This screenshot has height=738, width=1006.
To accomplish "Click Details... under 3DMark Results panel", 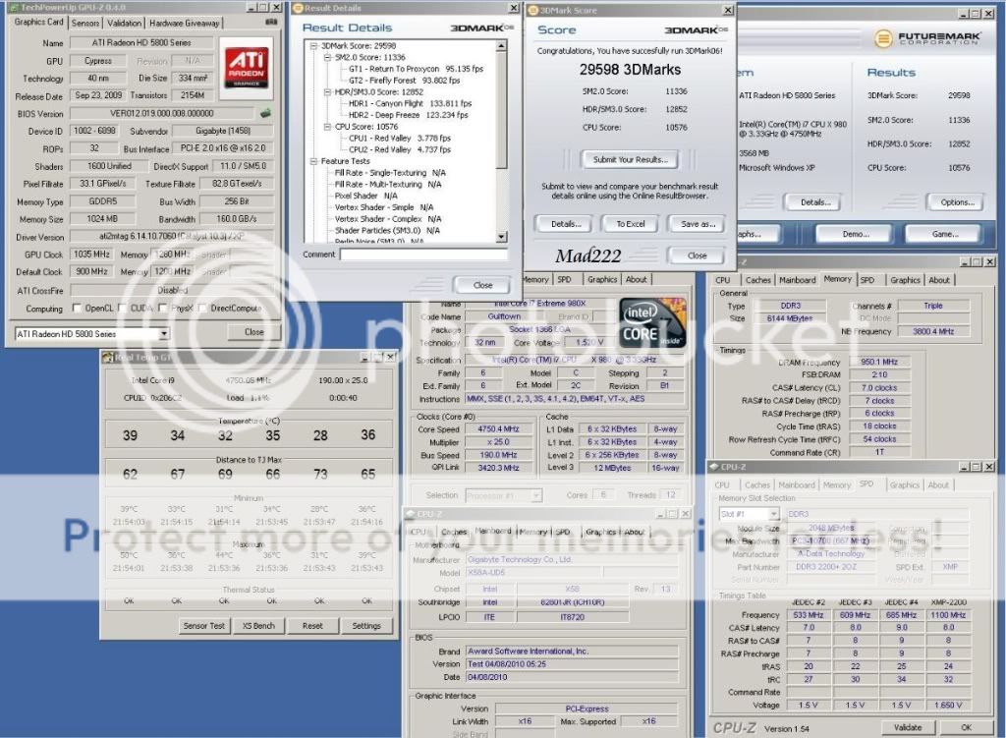I will 815,202.
